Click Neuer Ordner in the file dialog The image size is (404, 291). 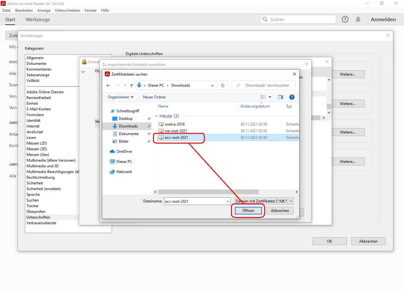[154, 97]
